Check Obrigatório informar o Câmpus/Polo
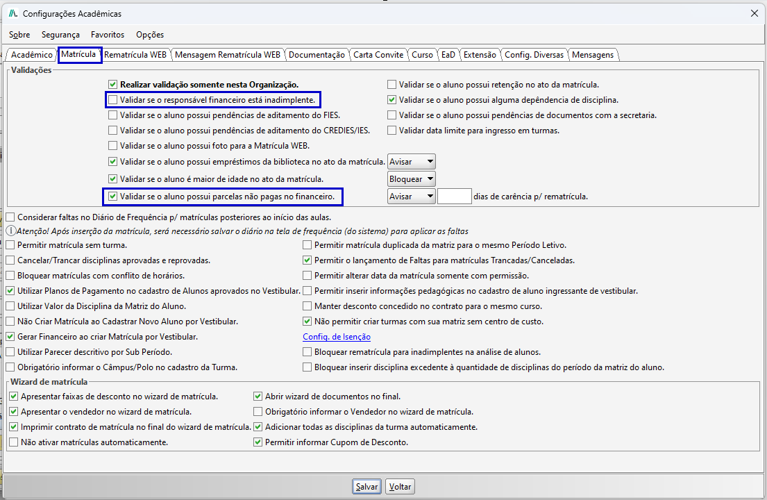This screenshot has width=767, height=500. [10, 367]
